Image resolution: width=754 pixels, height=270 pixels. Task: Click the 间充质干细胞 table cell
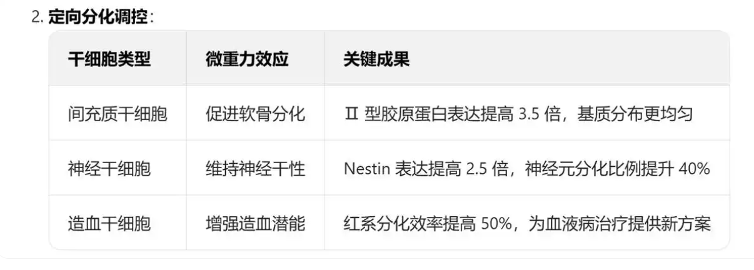(118, 114)
